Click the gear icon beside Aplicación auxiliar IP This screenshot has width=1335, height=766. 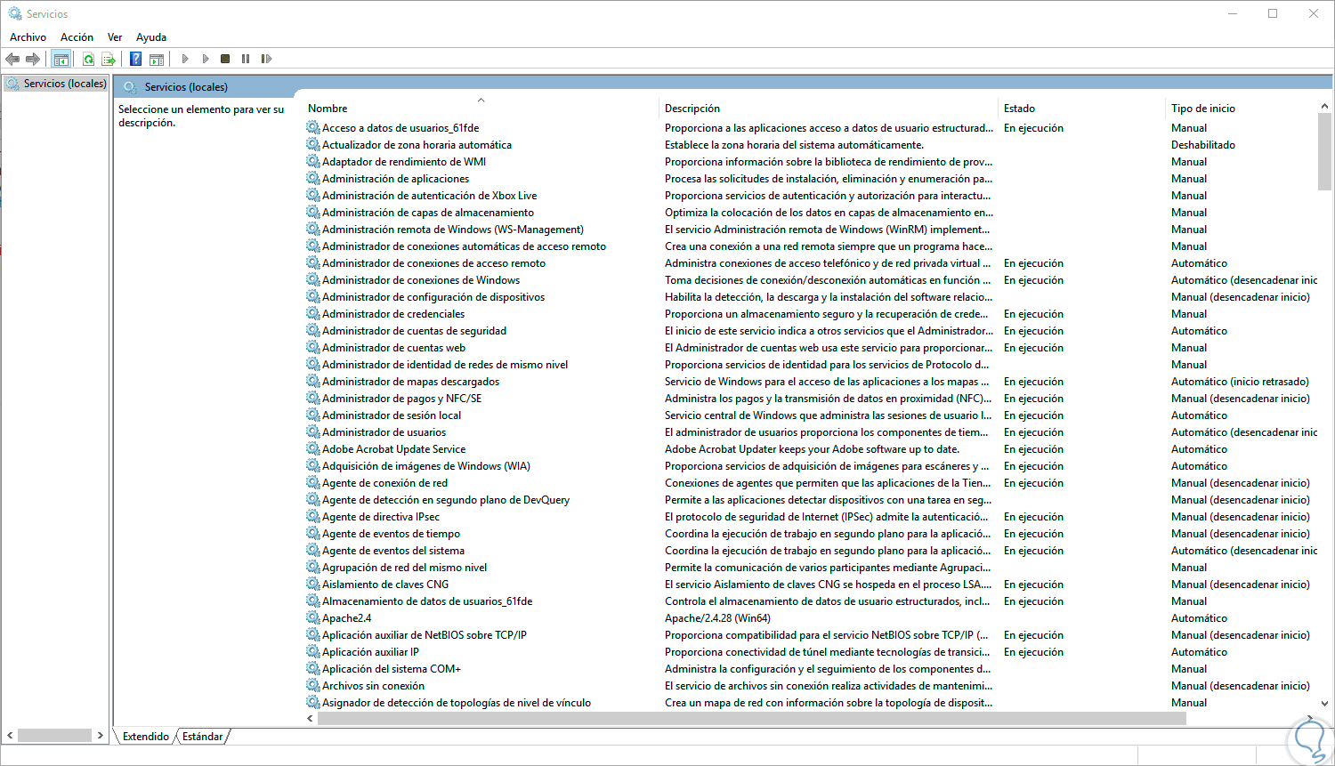tap(313, 651)
